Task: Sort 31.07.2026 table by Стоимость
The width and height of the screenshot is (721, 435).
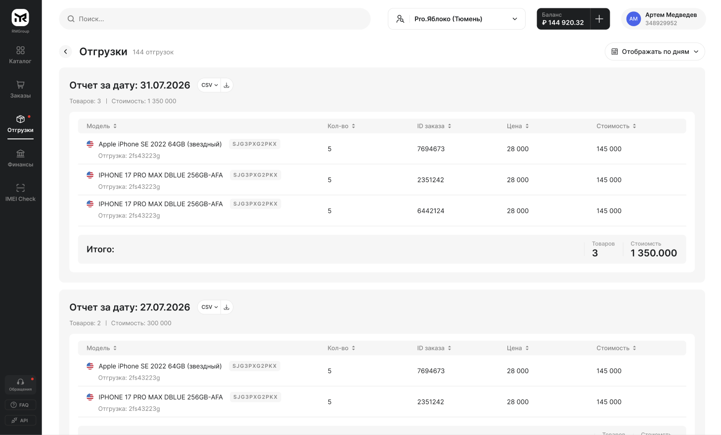Action: click(616, 126)
